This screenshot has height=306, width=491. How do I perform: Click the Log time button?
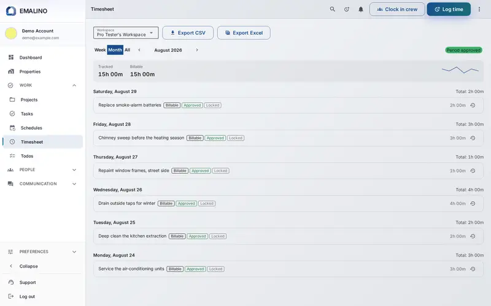(449, 9)
